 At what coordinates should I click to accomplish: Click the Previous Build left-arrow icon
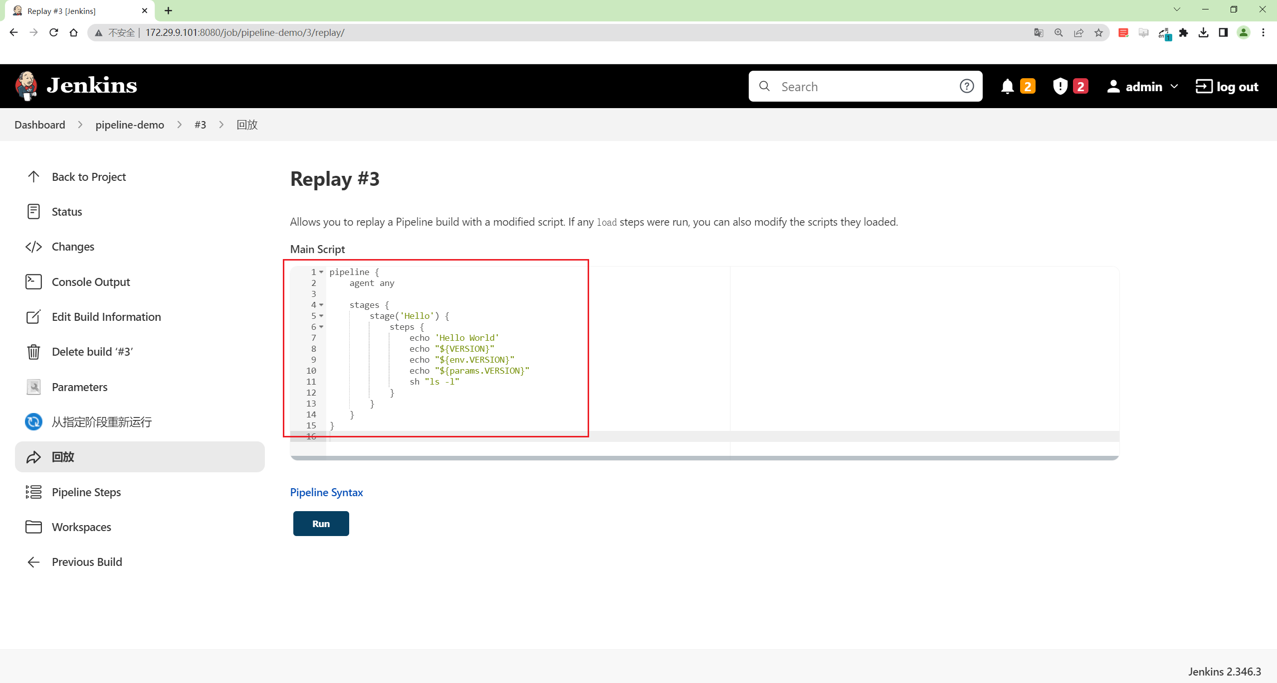(x=33, y=562)
